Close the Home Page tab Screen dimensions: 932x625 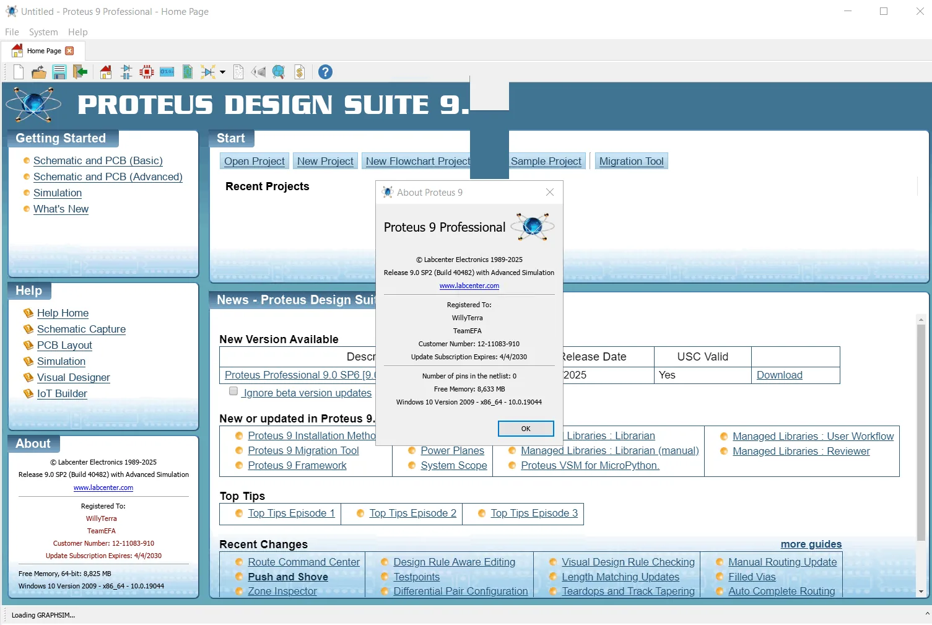(69, 51)
